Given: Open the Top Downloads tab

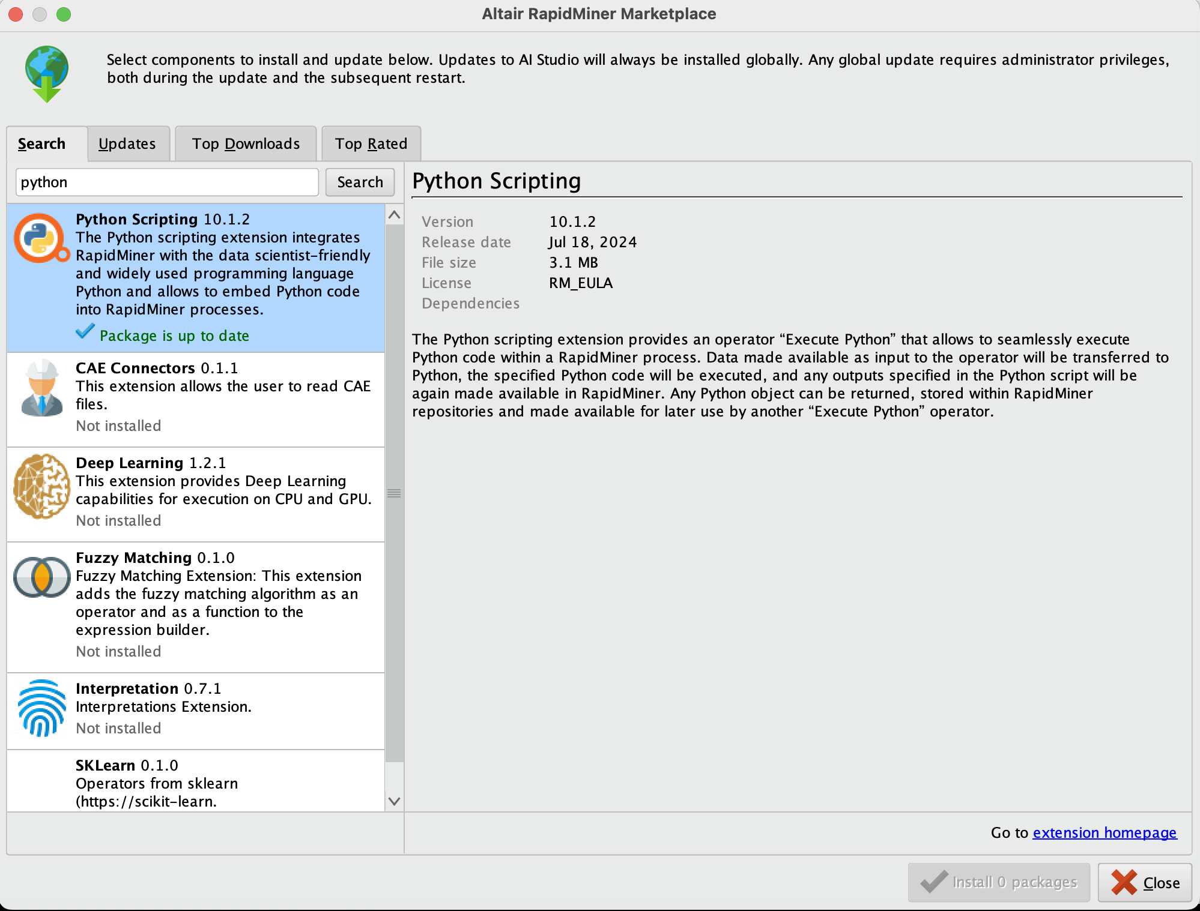Looking at the screenshot, I should click(246, 144).
